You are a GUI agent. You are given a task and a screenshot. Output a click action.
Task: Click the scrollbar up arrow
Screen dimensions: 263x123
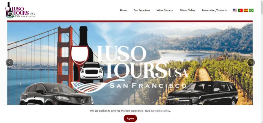[261, 1]
